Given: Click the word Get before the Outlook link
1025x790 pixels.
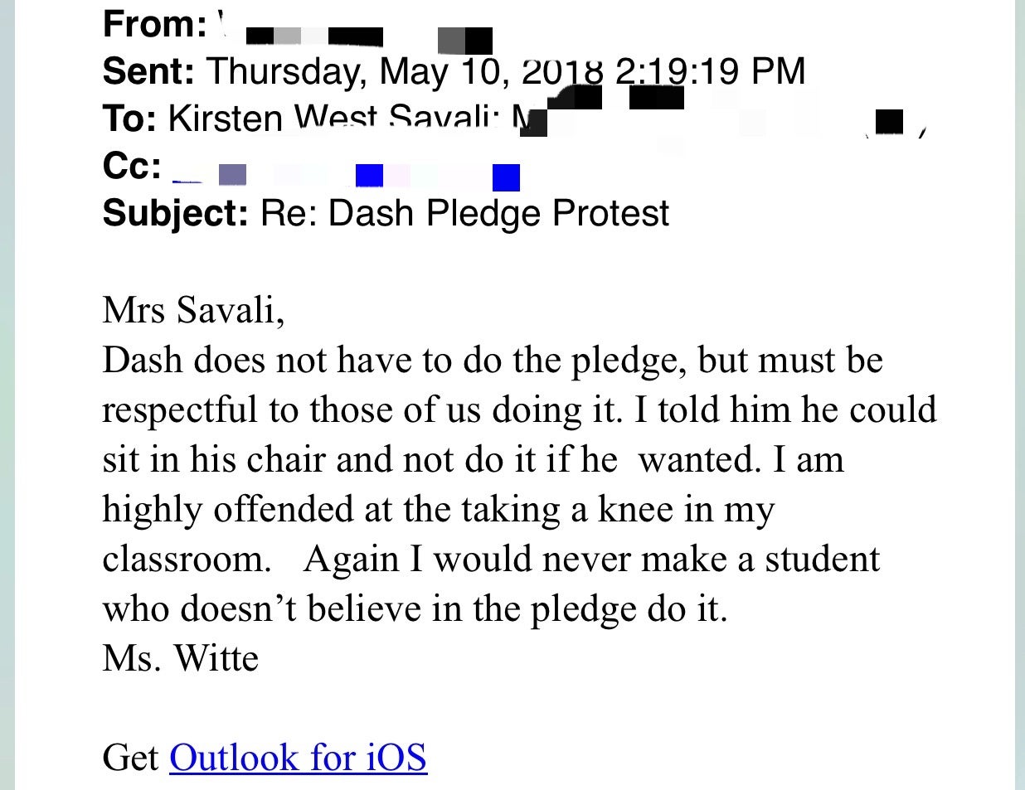Looking at the screenshot, I should click(x=131, y=757).
